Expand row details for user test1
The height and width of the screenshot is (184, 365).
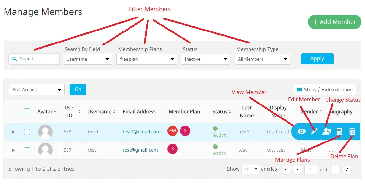point(13,132)
